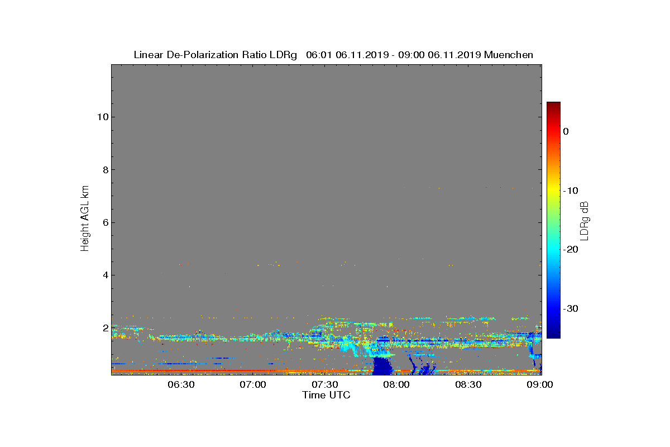Image resolution: width=670 pixels, height=447 pixels.
Task: Click the height tick label 2
Action: pos(104,328)
